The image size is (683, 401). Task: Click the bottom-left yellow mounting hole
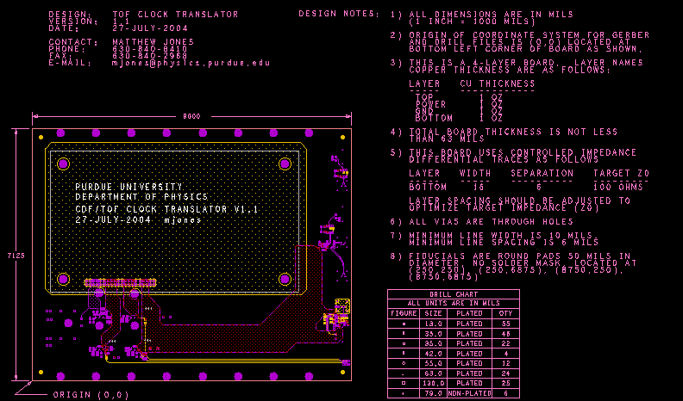(63, 279)
